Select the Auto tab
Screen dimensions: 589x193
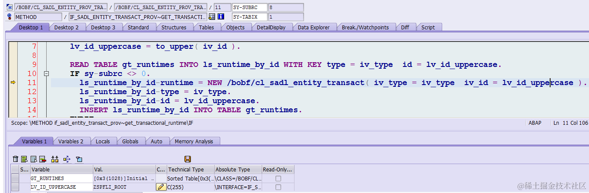point(156,141)
